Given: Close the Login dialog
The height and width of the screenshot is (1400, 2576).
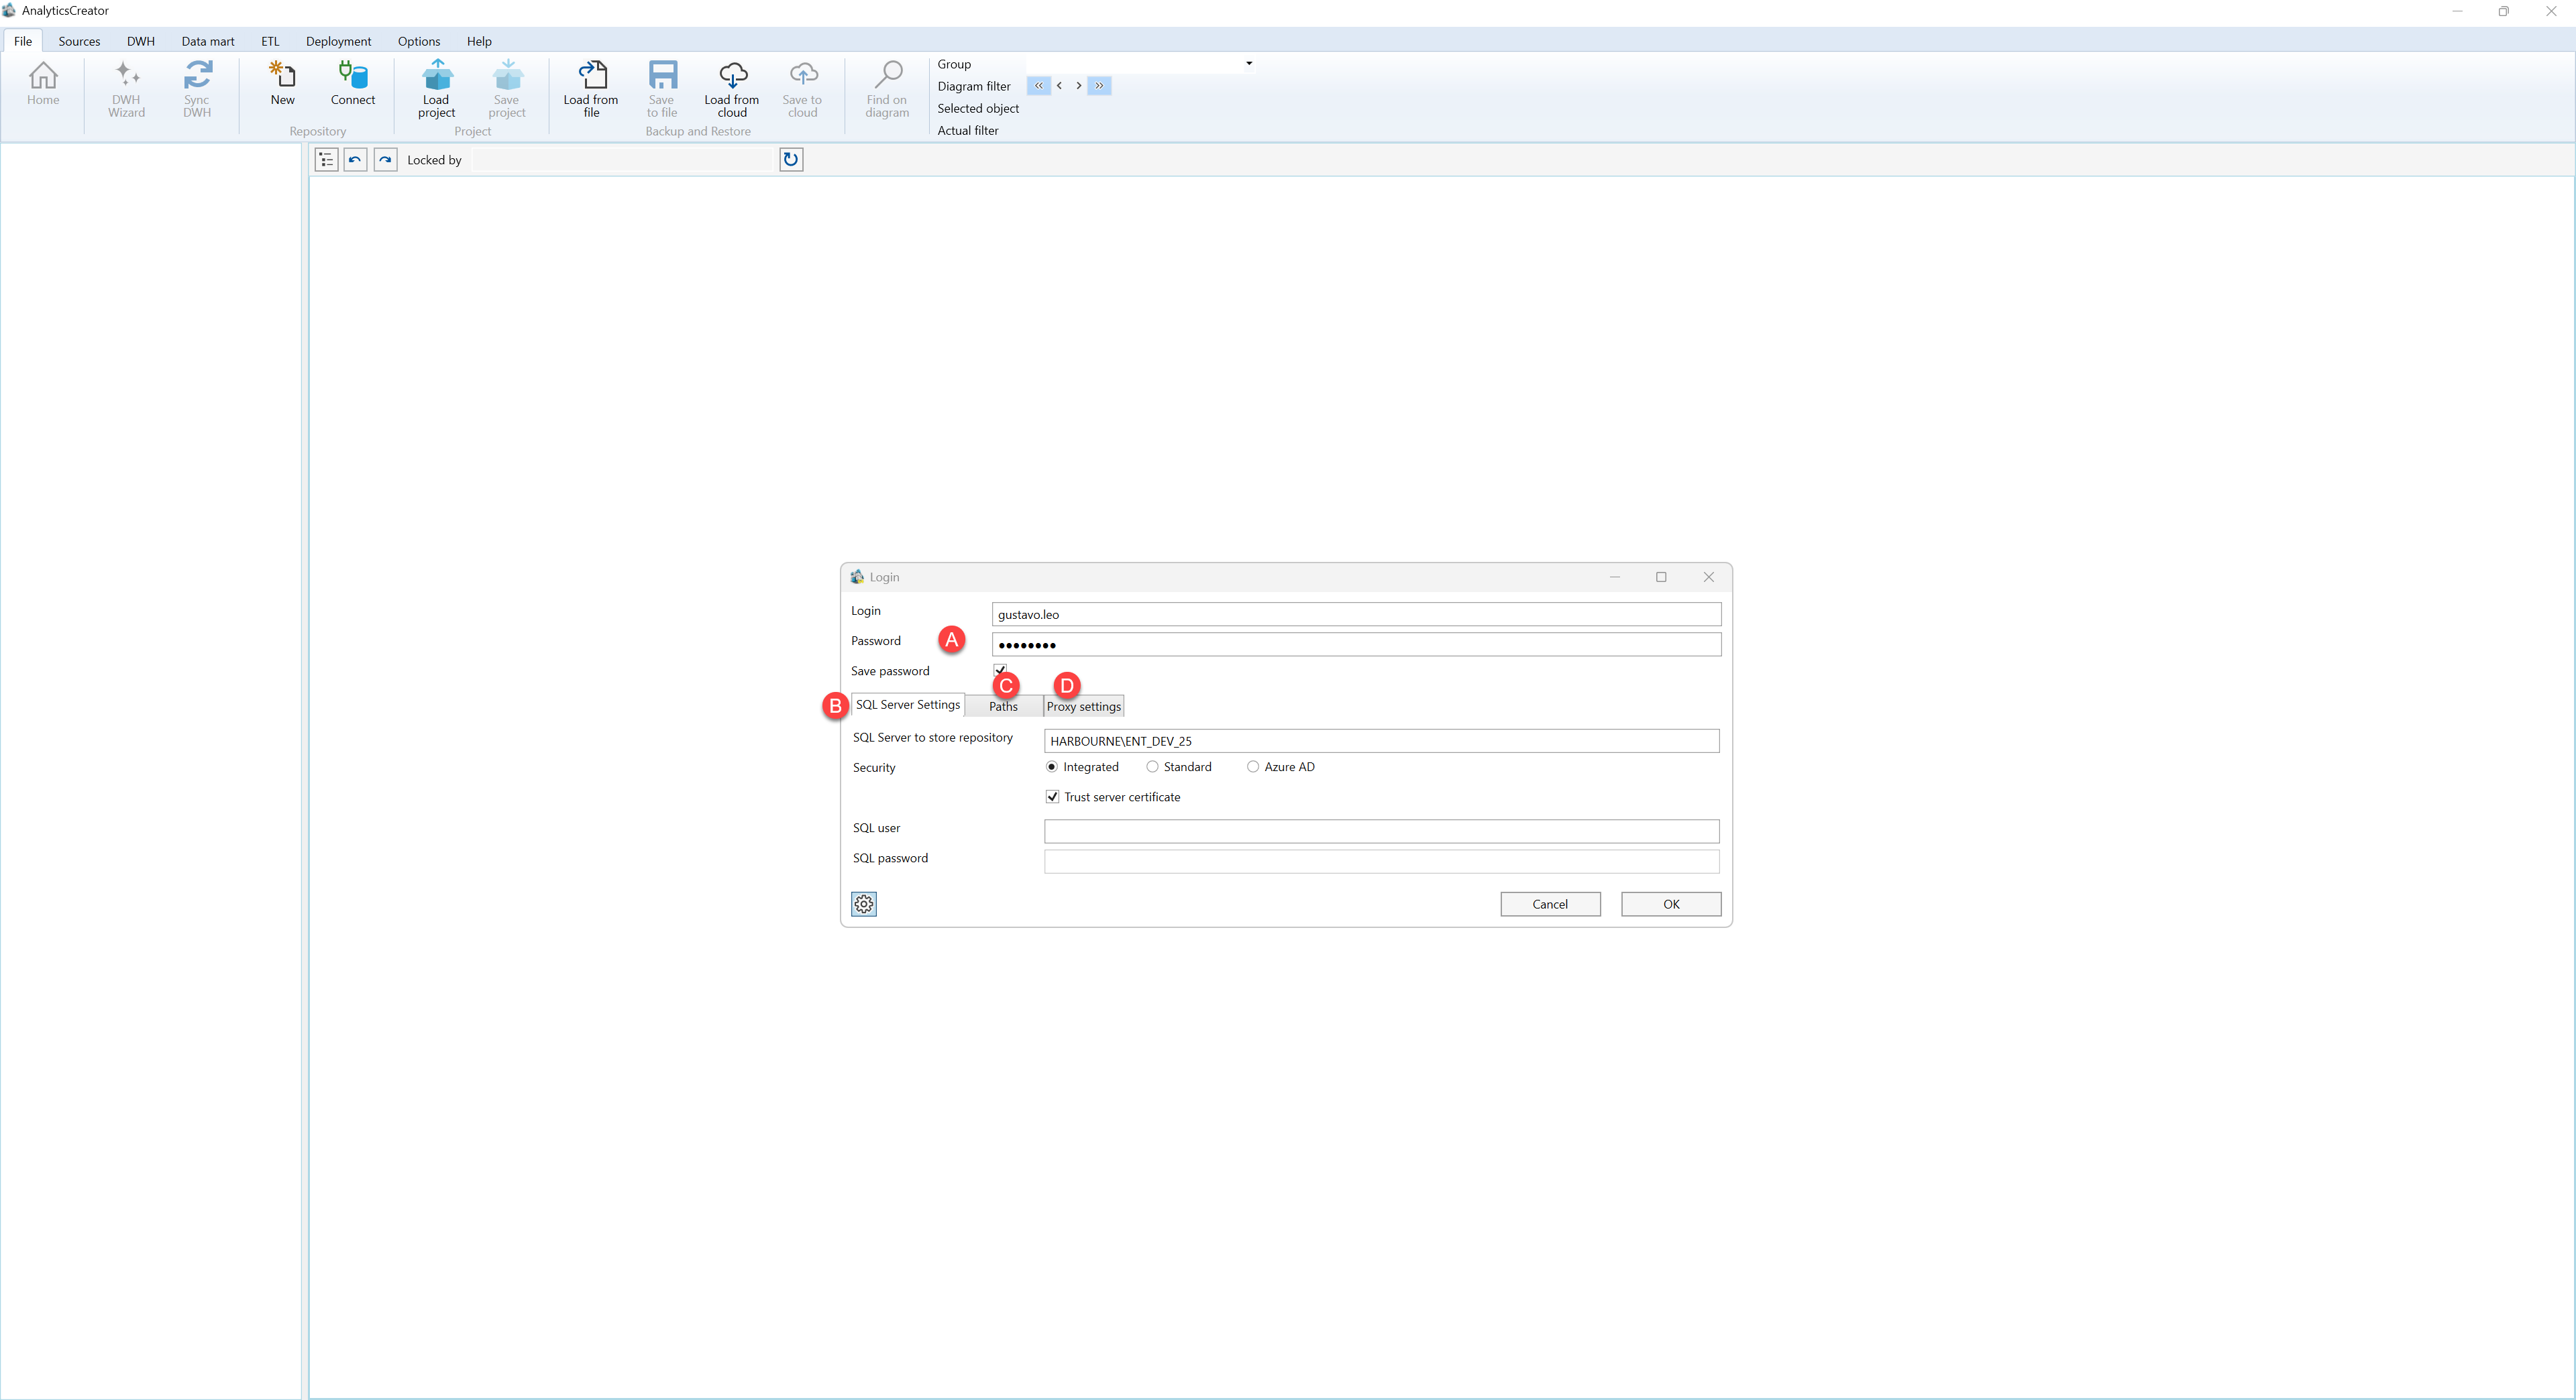Looking at the screenshot, I should (x=1709, y=577).
